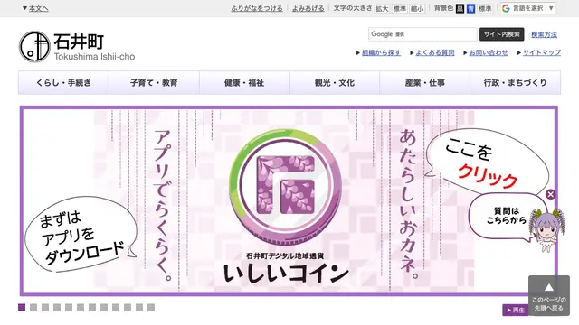579x325 pixels.
Task: Focus the Google site search field
Action: (422, 34)
